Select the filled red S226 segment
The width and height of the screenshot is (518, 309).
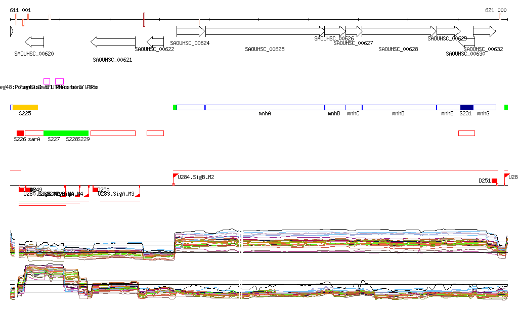pyautogui.click(x=20, y=133)
